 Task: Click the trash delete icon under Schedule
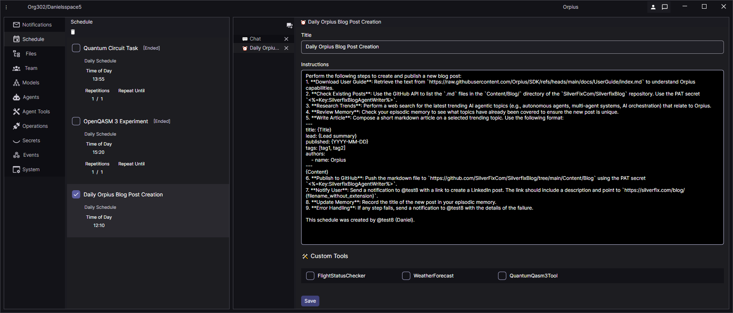pyautogui.click(x=73, y=32)
